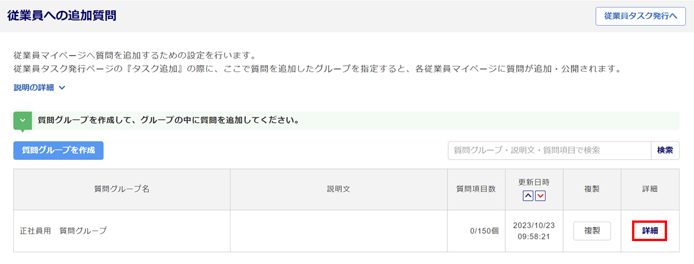The image size is (694, 264).
Task: Click the 2023/10/23 update timestamp cell
Action: (x=533, y=231)
